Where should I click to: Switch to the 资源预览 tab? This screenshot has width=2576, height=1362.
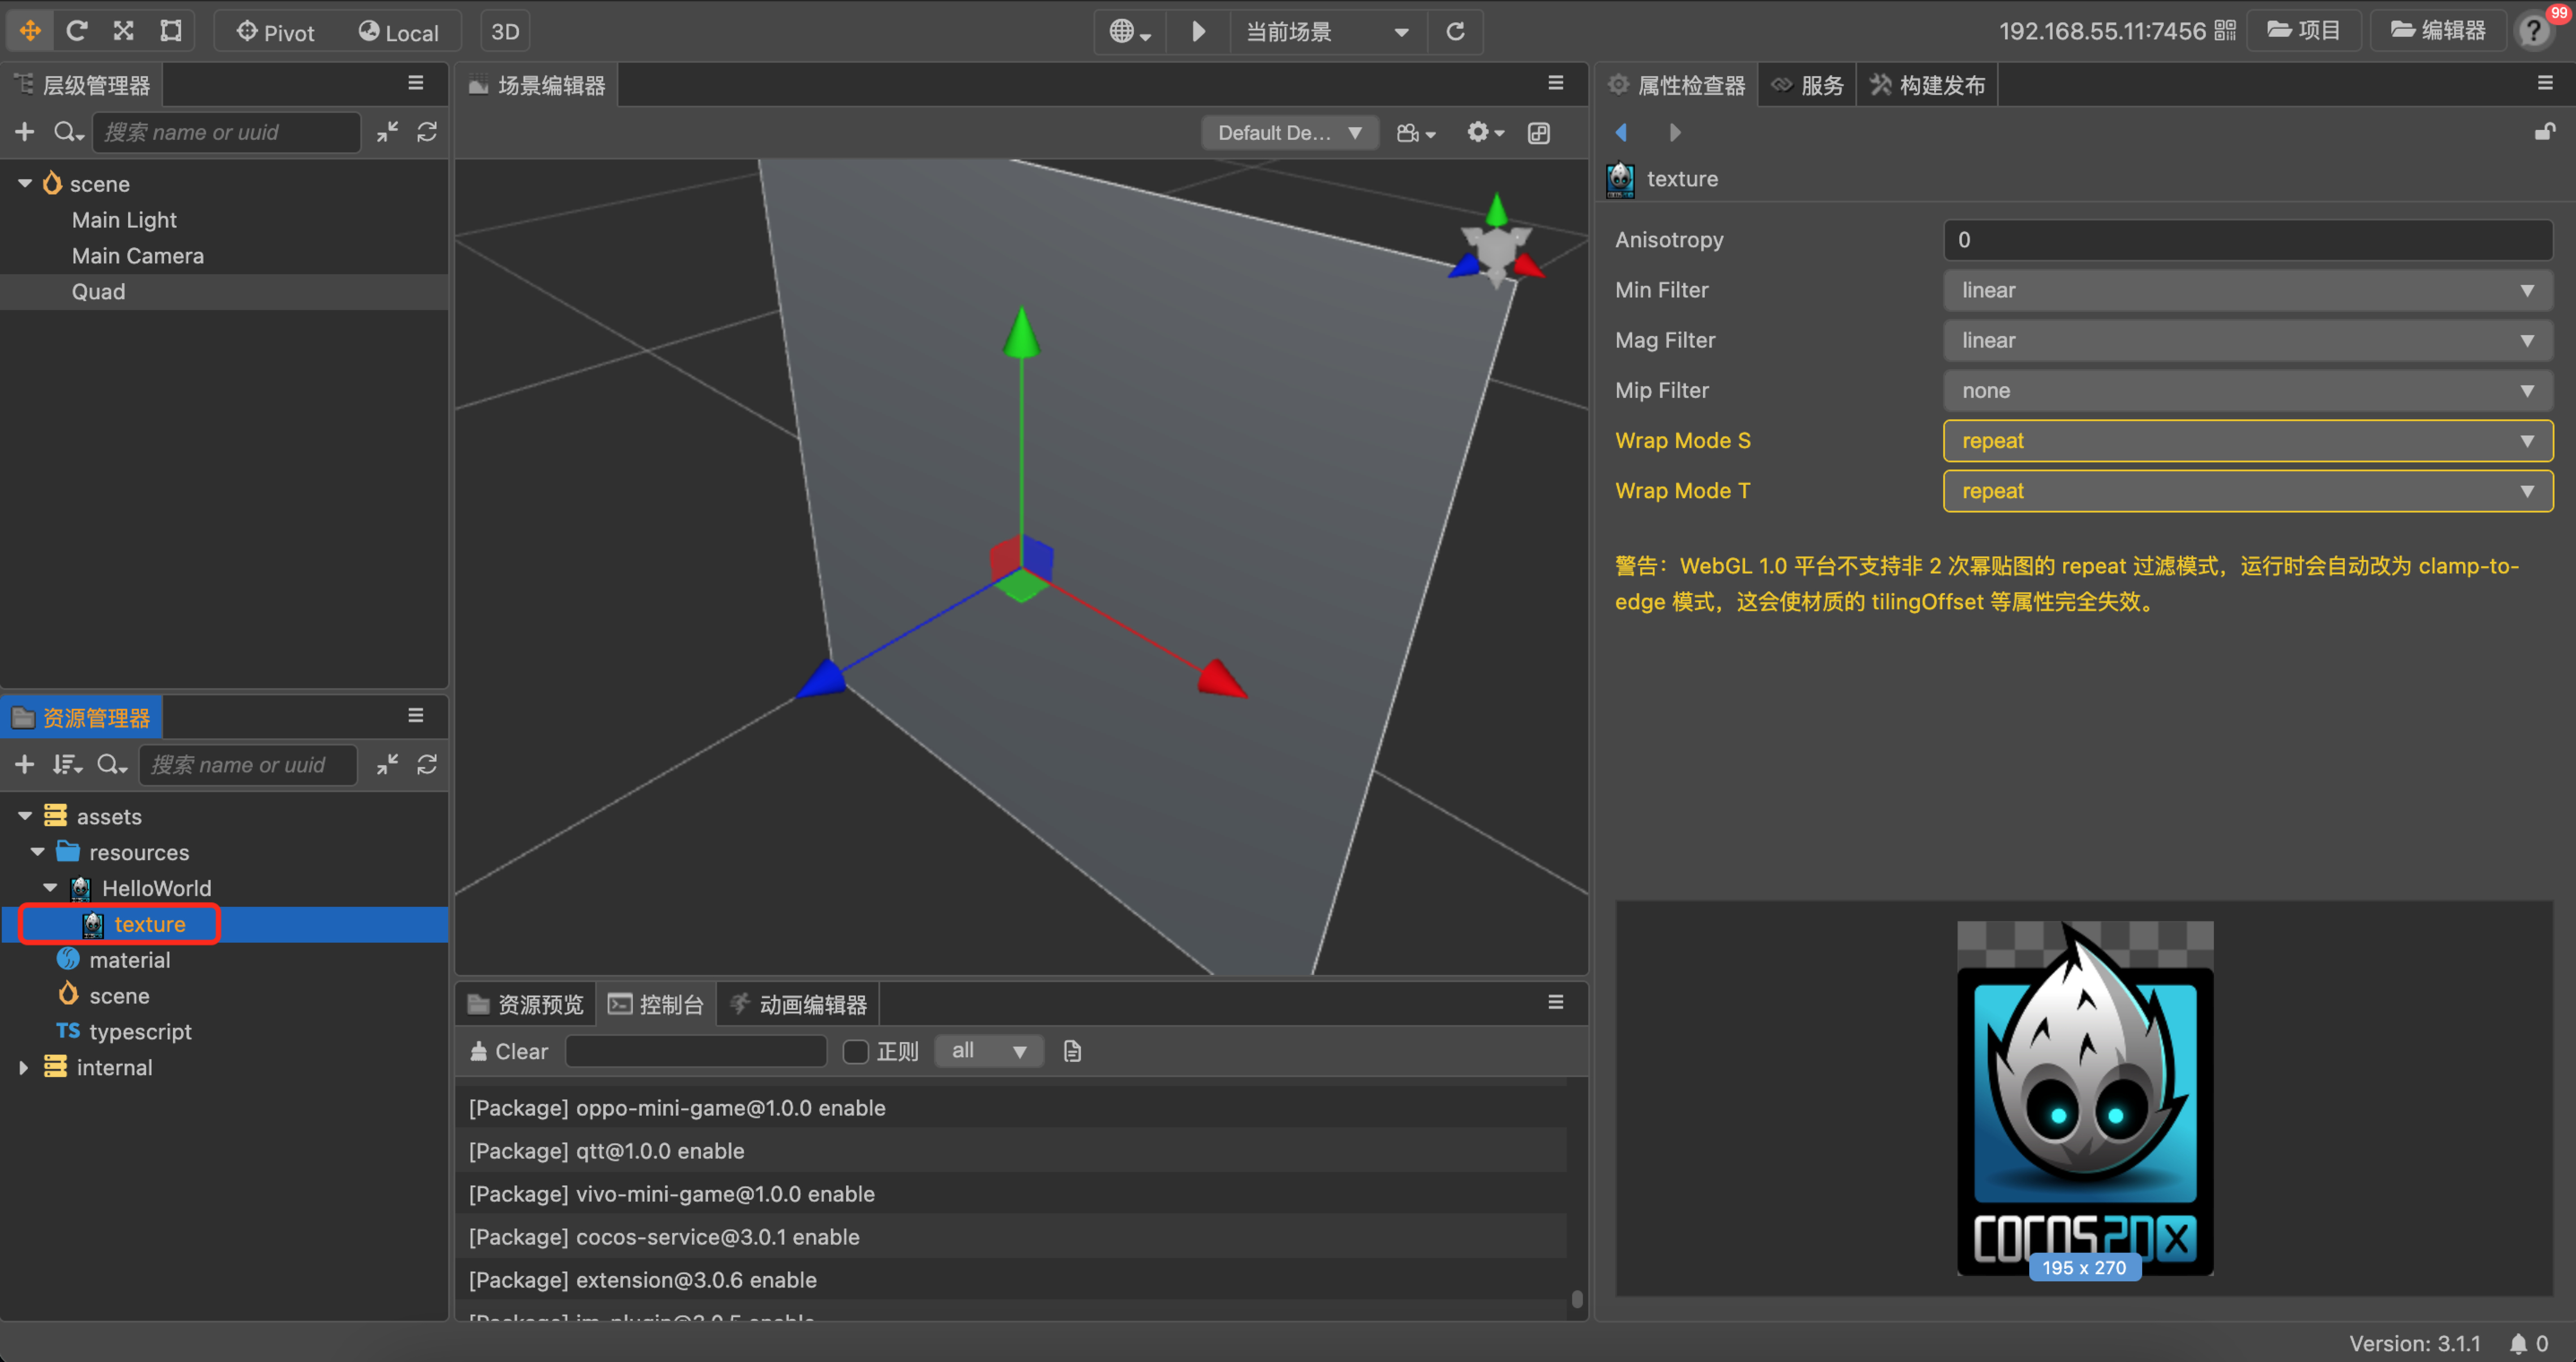[527, 1004]
